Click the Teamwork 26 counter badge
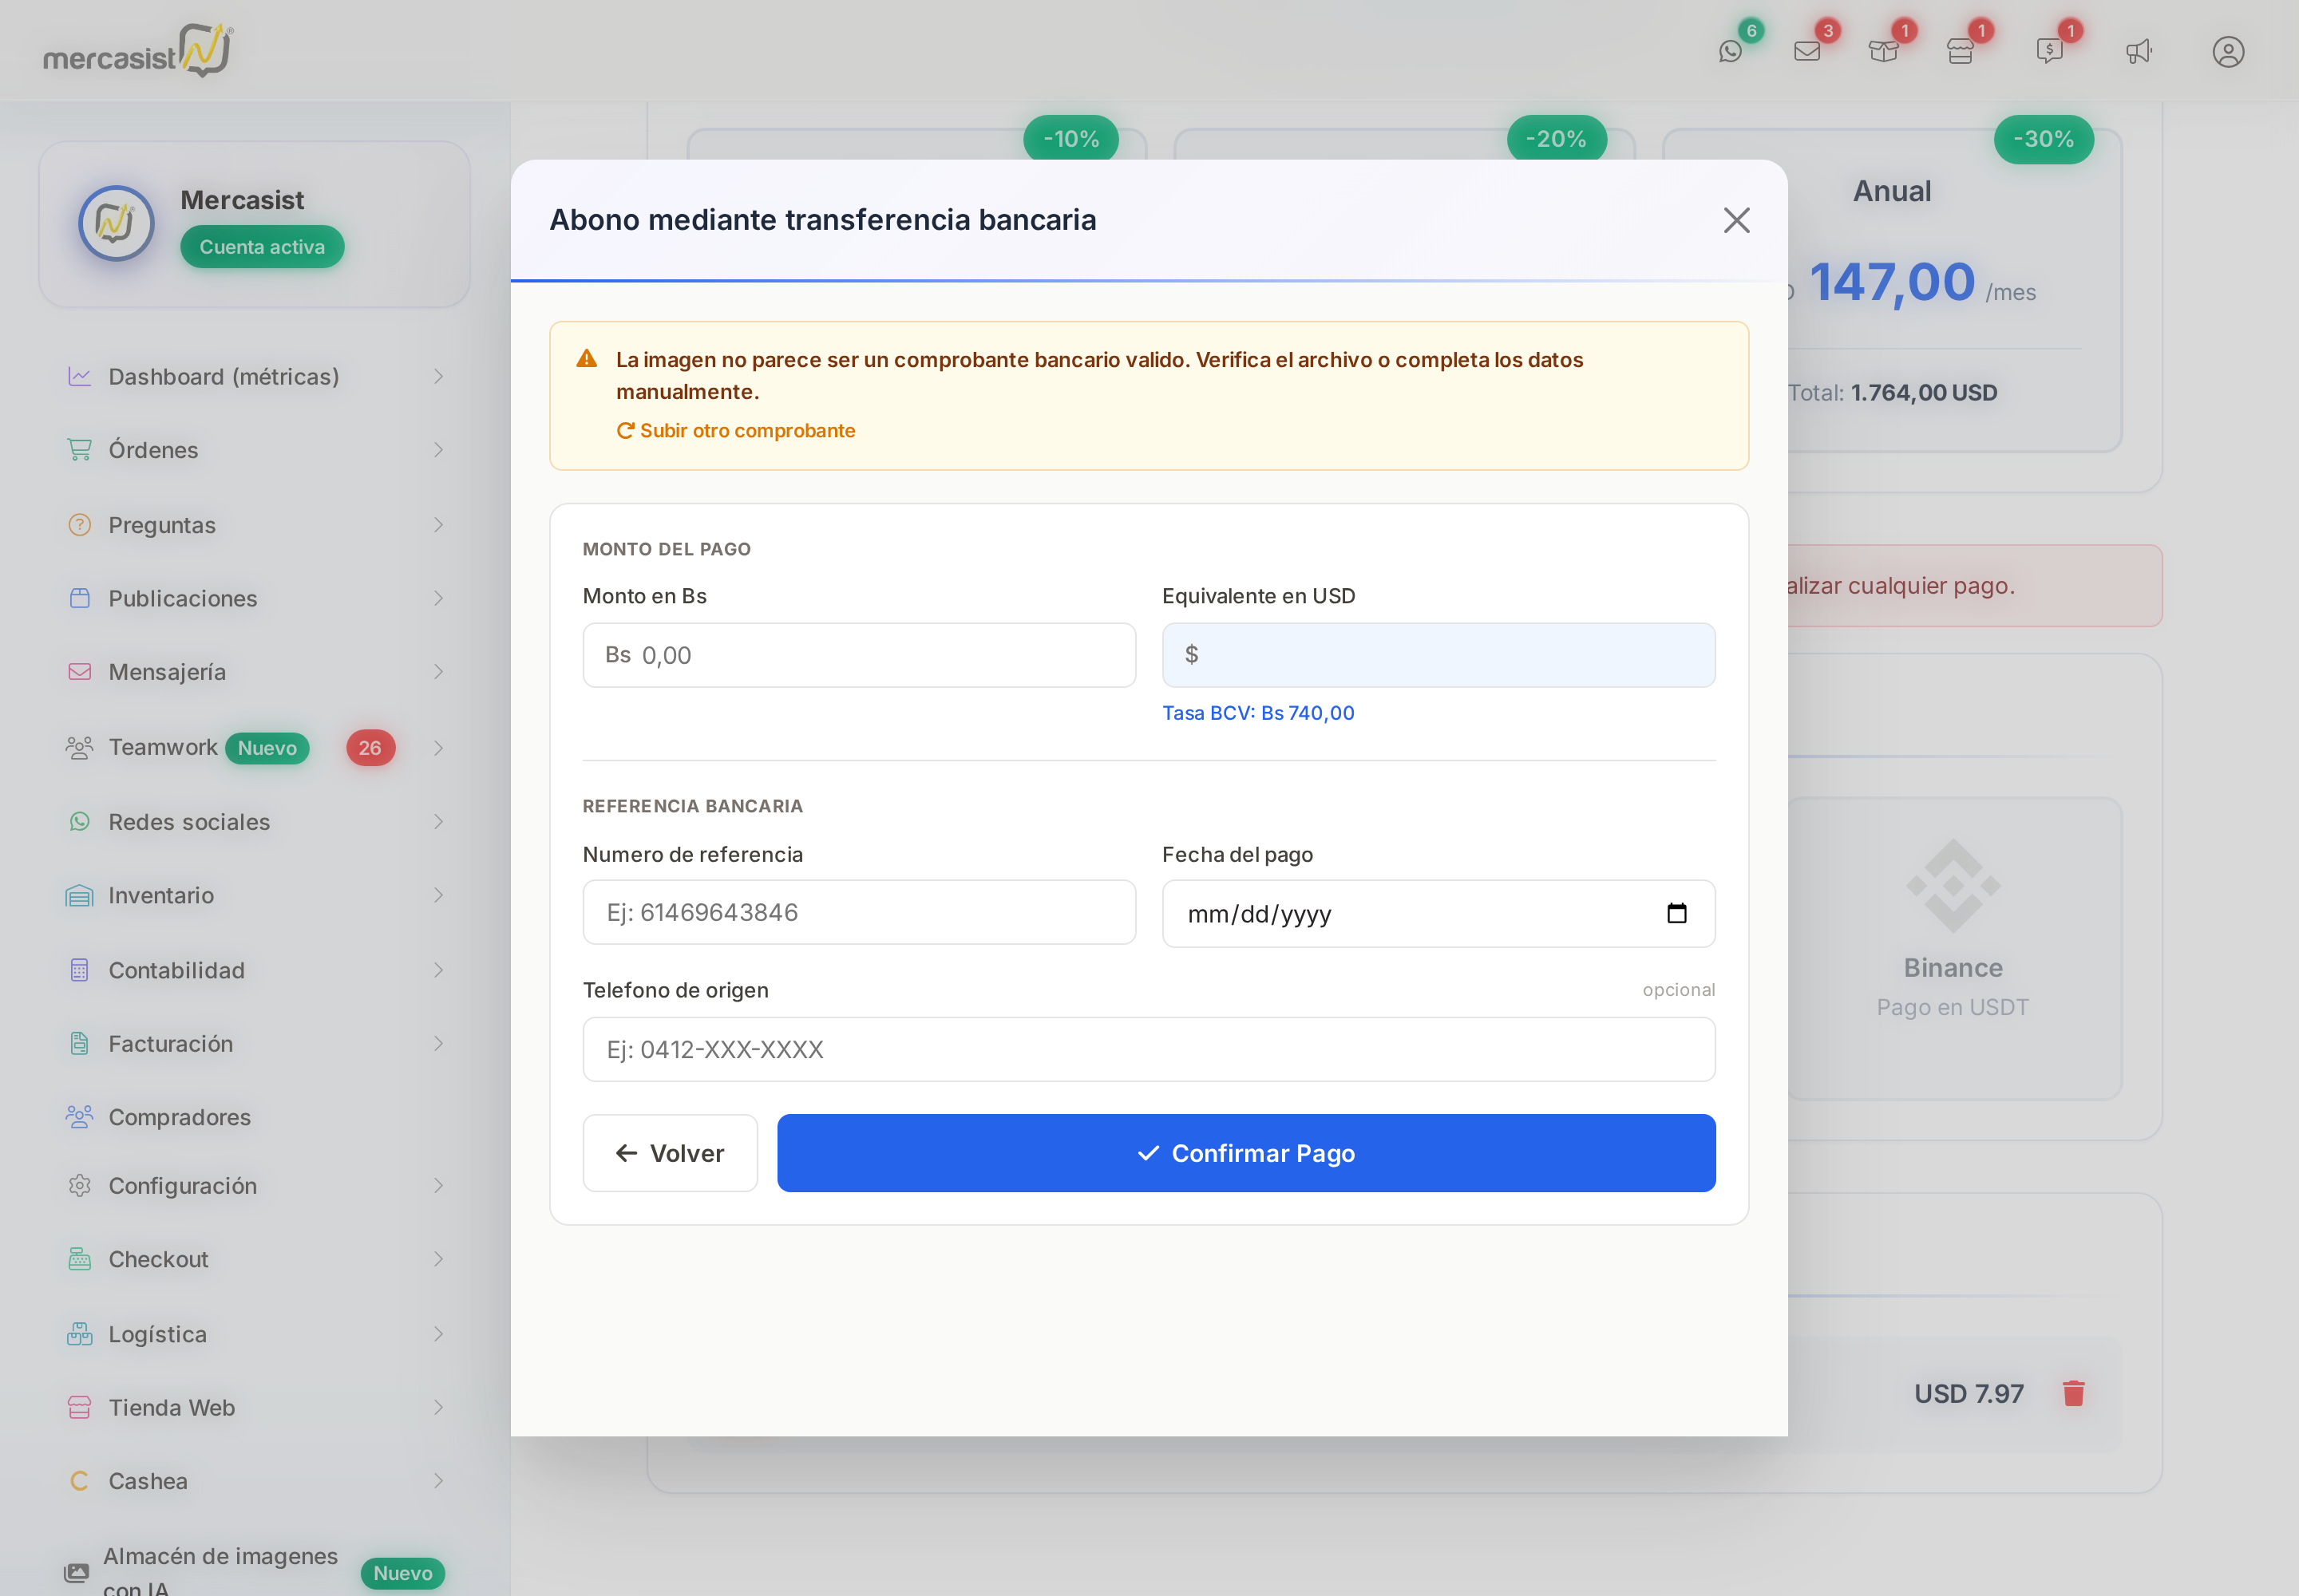2299x1596 pixels. click(370, 748)
